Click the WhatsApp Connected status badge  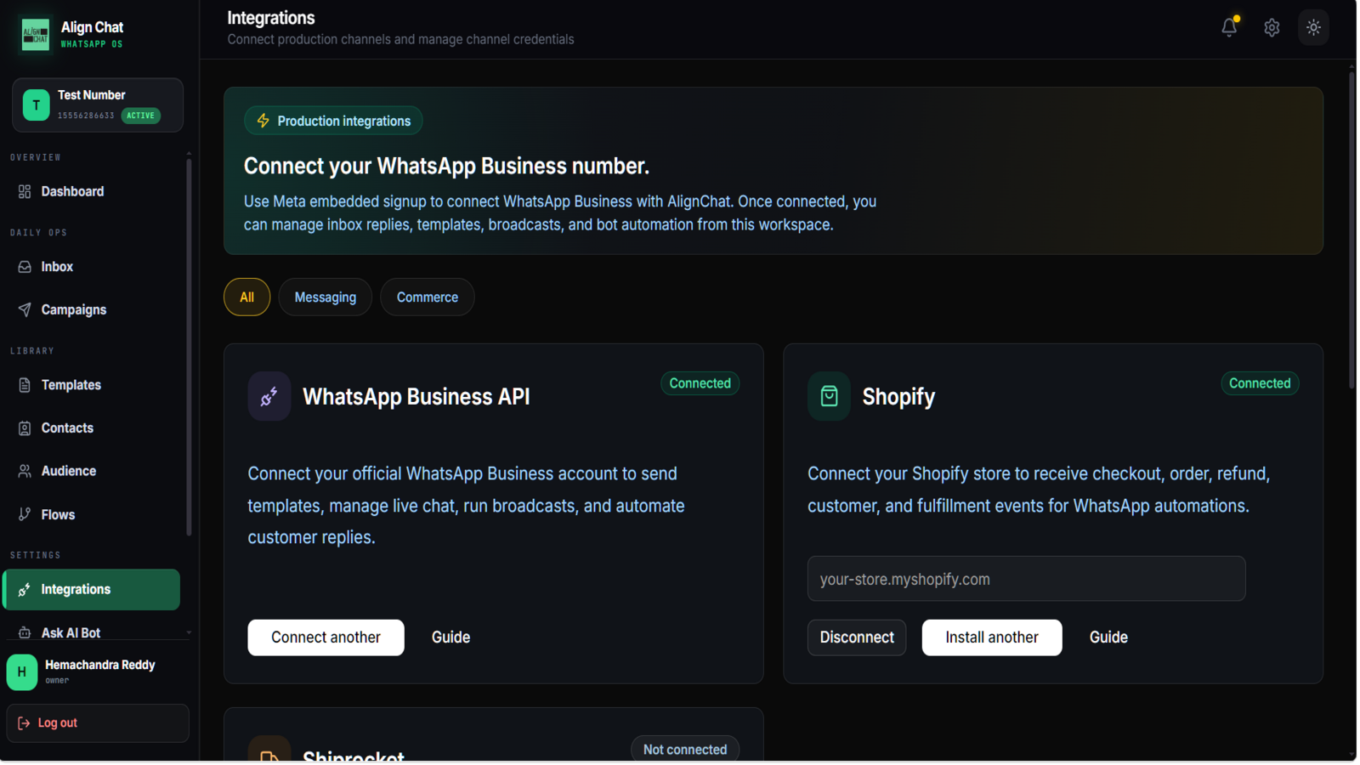700,383
